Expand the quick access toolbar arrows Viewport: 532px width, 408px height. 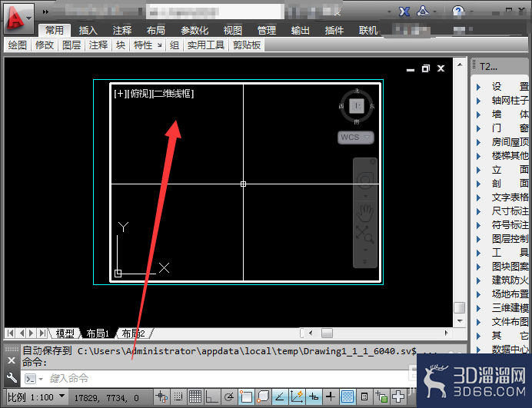pos(45,12)
